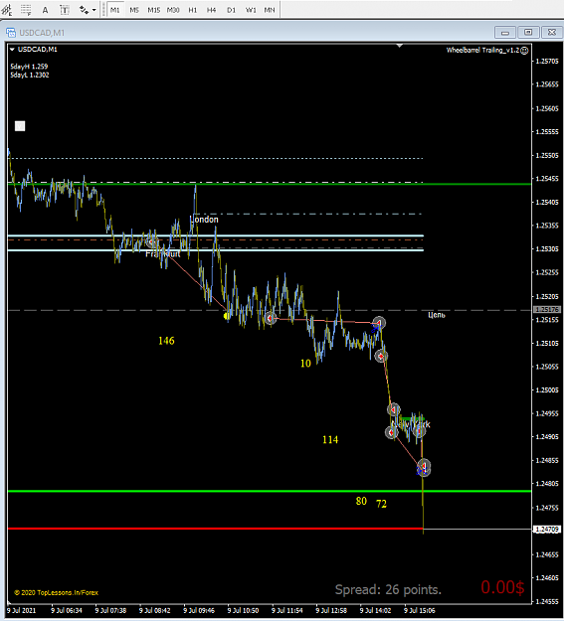Click the 5dayH 1.259 label
The height and width of the screenshot is (621, 564).
pos(29,67)
